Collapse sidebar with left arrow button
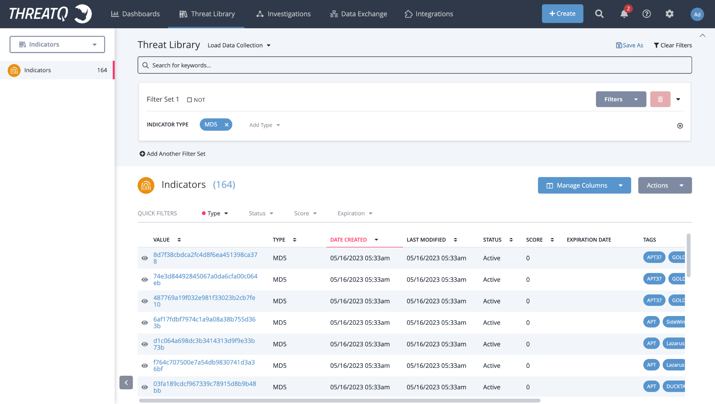The image size is (715, 404). tap(126, 383)
